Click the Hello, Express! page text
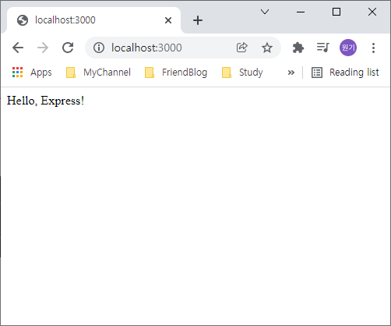The width and height of the screenshot is (391, 326). 45,101
